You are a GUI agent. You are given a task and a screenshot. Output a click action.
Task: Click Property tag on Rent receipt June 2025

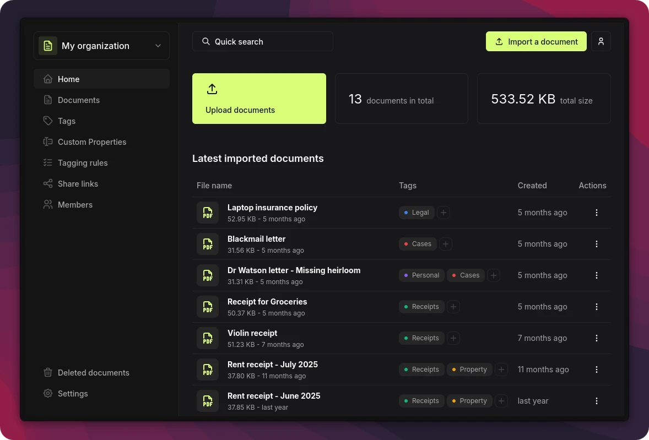(x=469, y=401)
